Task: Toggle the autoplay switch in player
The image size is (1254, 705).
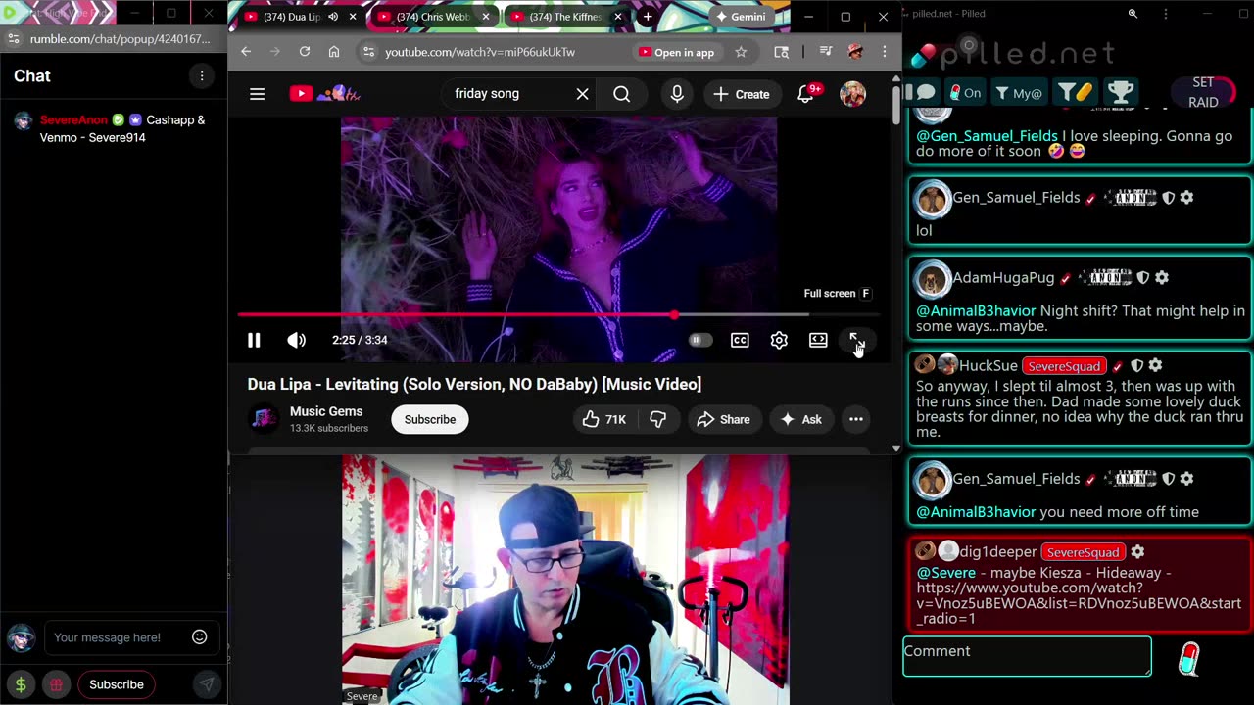Action: click(x=699, y=340)
